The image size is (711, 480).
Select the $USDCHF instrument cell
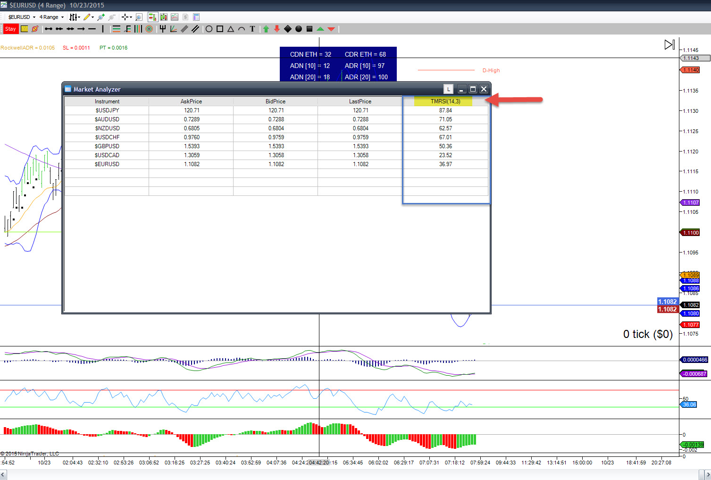click(107, 137)
